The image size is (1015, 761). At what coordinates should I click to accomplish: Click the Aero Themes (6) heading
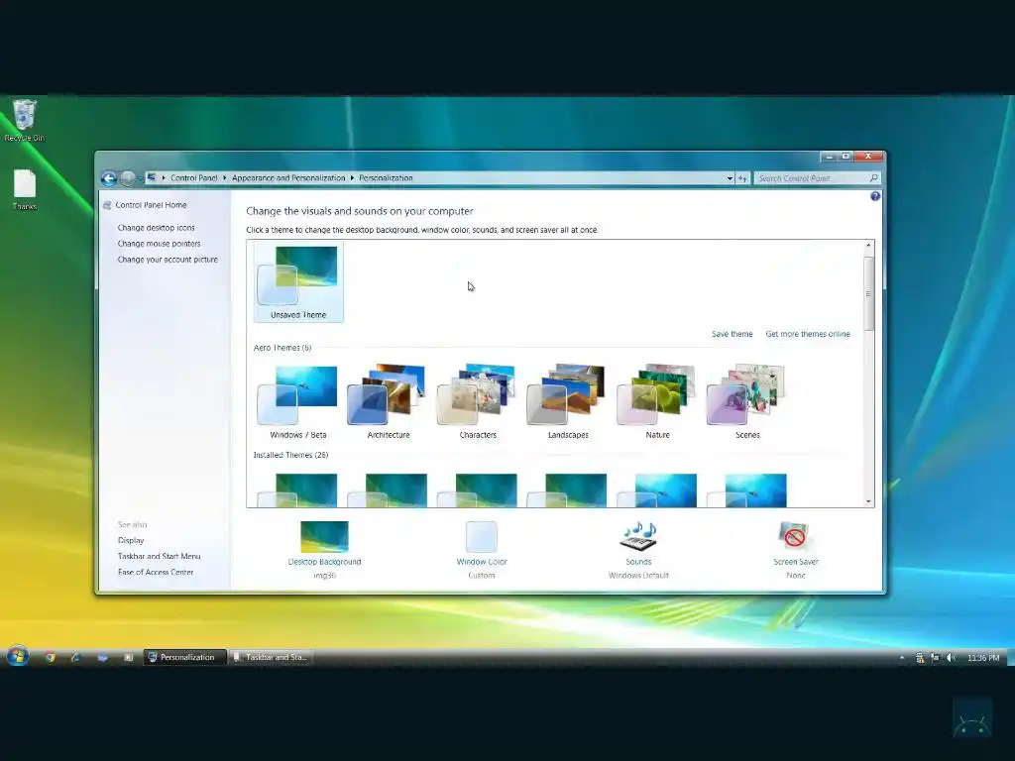tap(282, 348)
